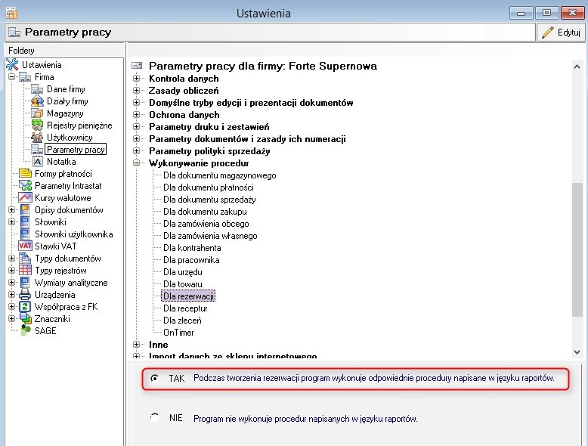
Task: Click the Dane firmy icon
Action: pos(37,89)
